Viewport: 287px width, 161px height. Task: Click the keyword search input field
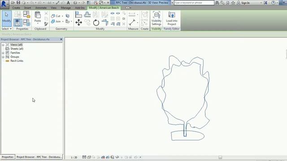(194, 3)
